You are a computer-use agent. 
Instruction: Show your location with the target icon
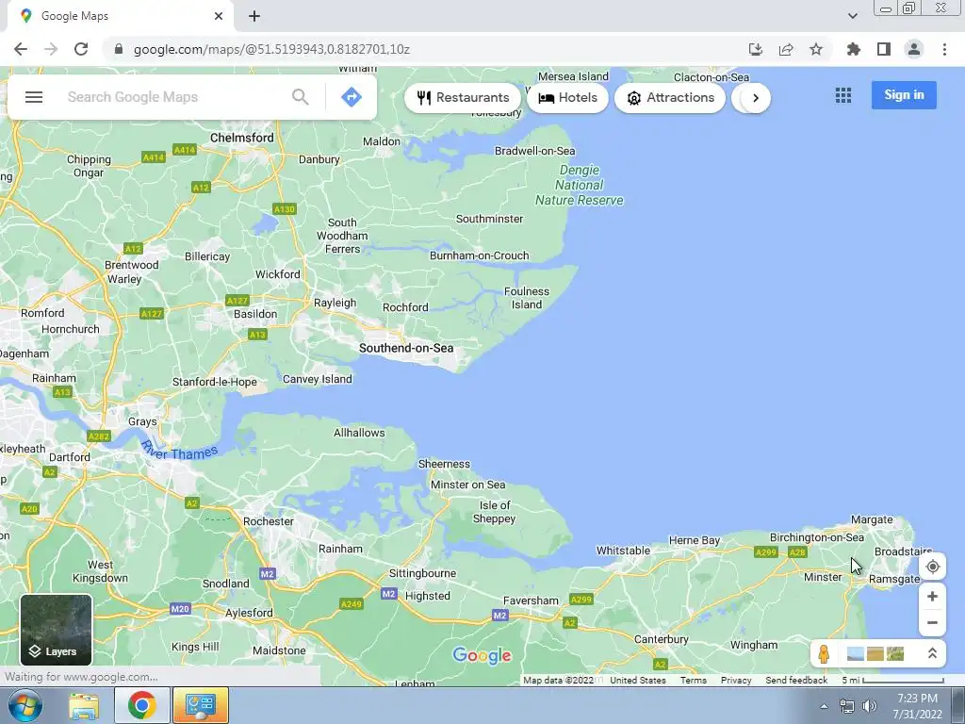click(x=932, y=567)
